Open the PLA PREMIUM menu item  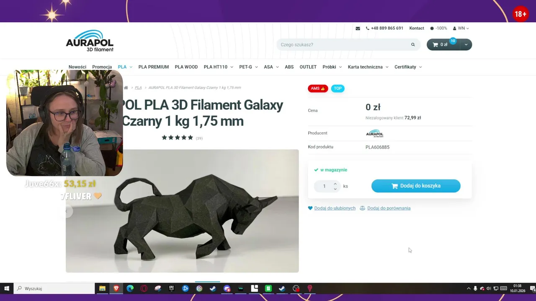coord(154,67)
